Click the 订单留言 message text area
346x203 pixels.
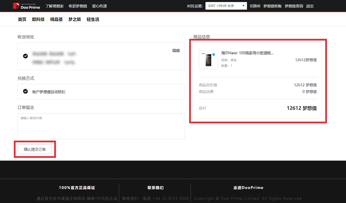[101, 126]
